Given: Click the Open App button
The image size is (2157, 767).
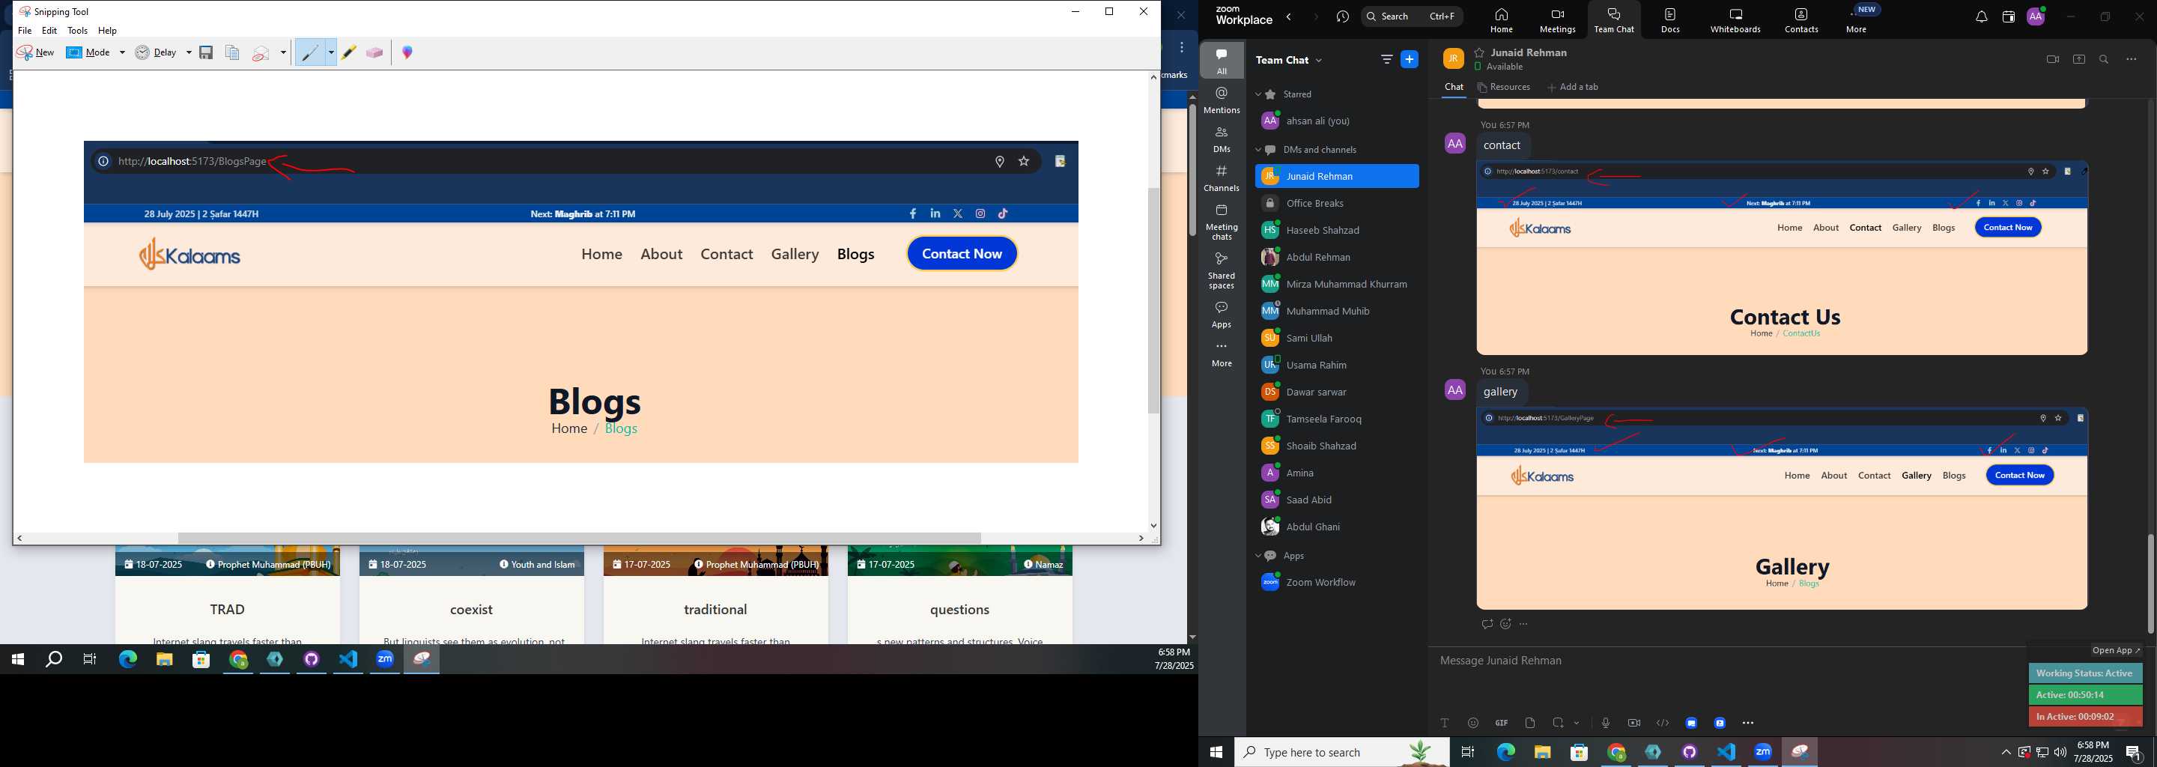Looking at the screenshot, I should point(2116,651).
